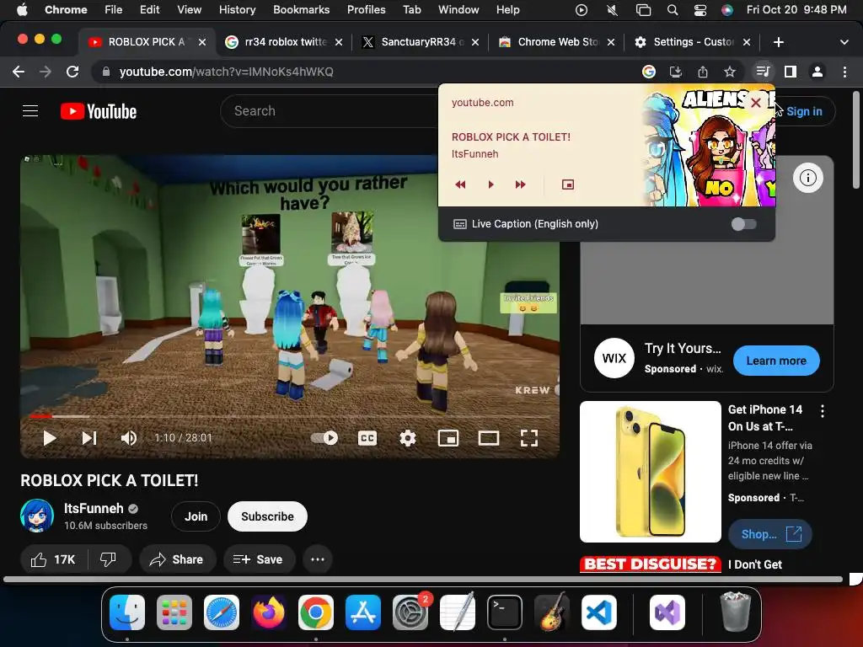Open more actions below the video

click(318, 559)
